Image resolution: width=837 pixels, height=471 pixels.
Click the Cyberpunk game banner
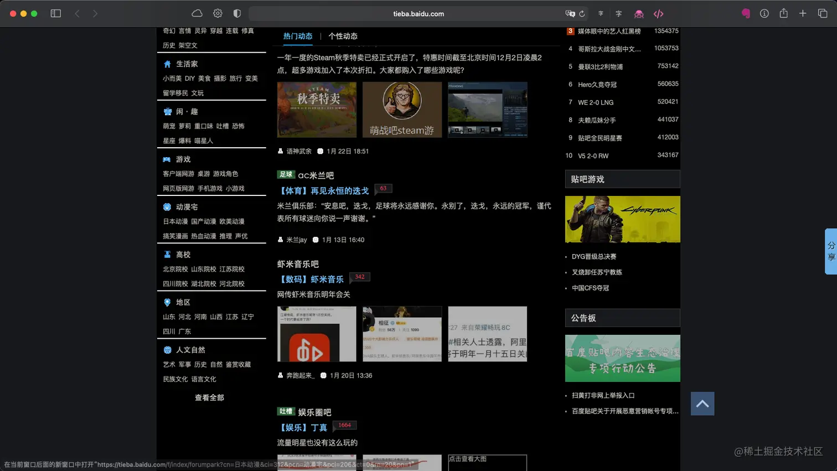click(623, 219)
